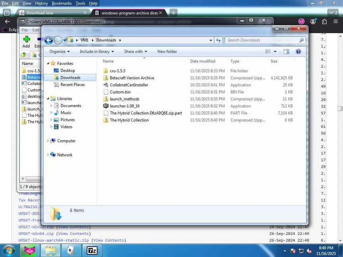Select the CollabnetCertInstaller application icon
343x257 pixels.
[106, 85]
